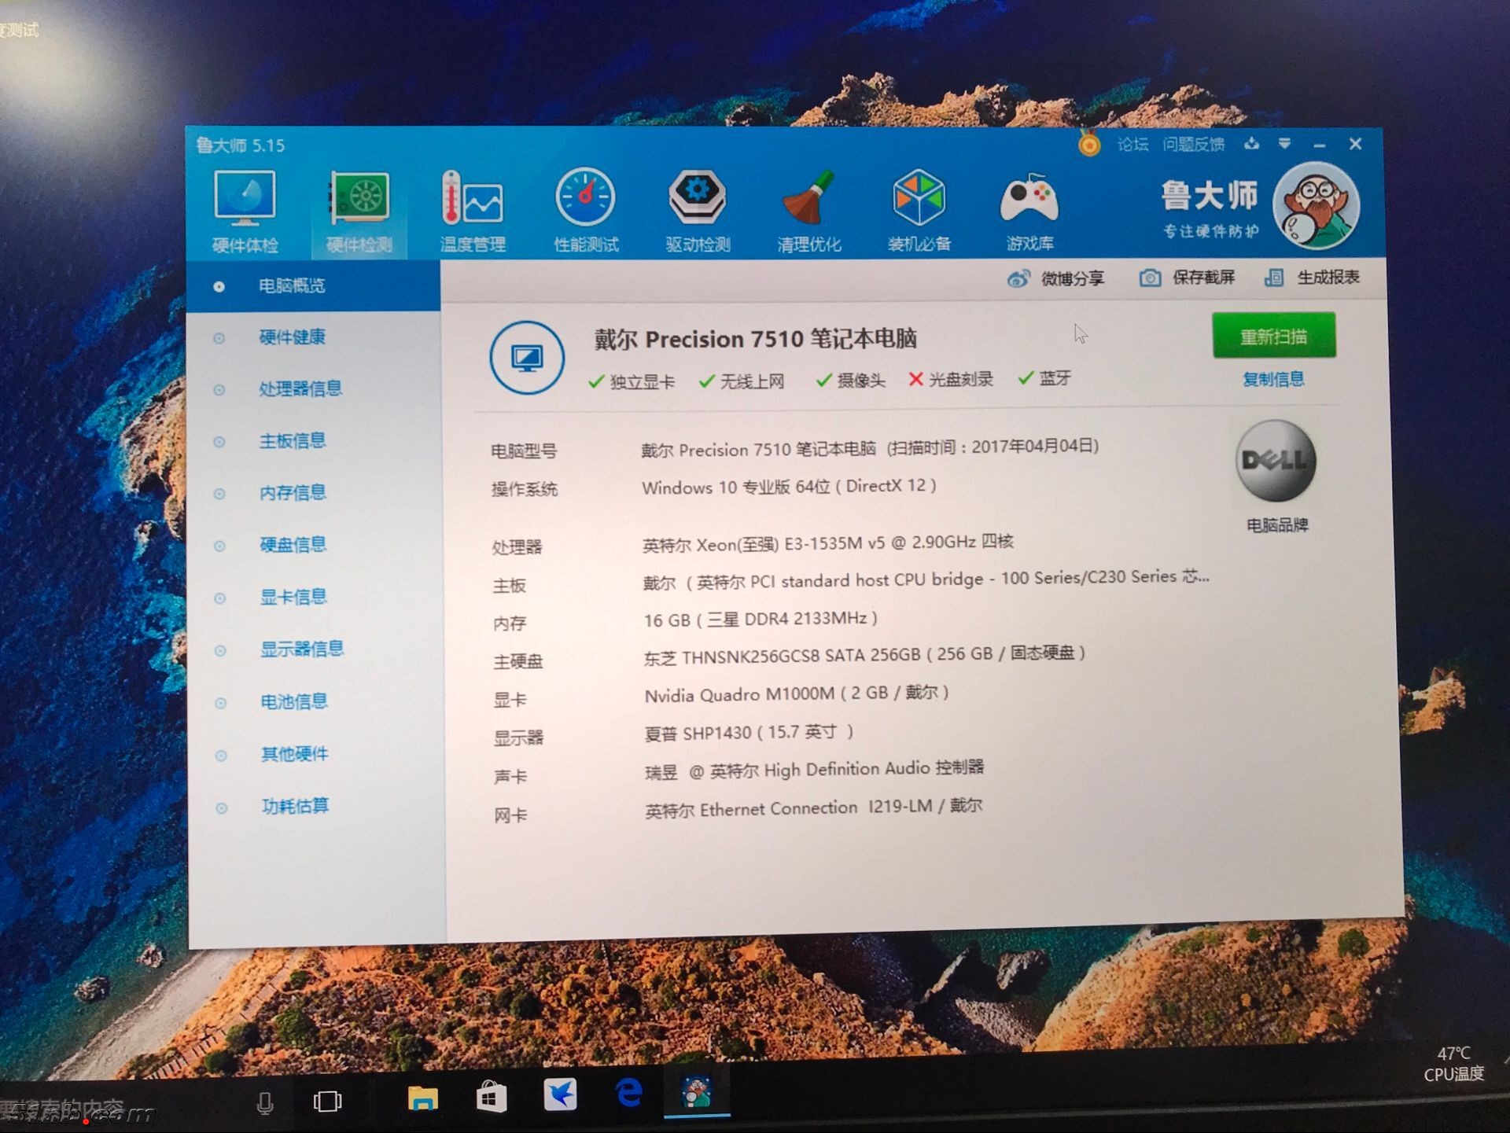
Task: Switch to 电池信息 section
Action: click(294, 701)
